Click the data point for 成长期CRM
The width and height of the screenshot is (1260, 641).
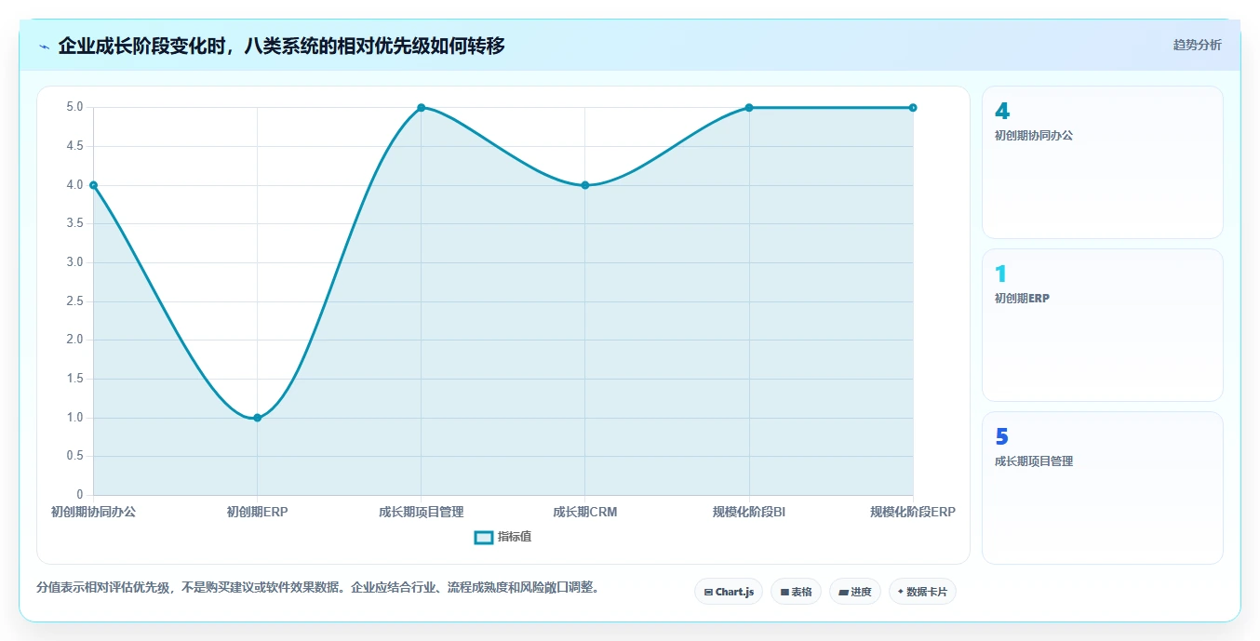[x=585, y=185]
